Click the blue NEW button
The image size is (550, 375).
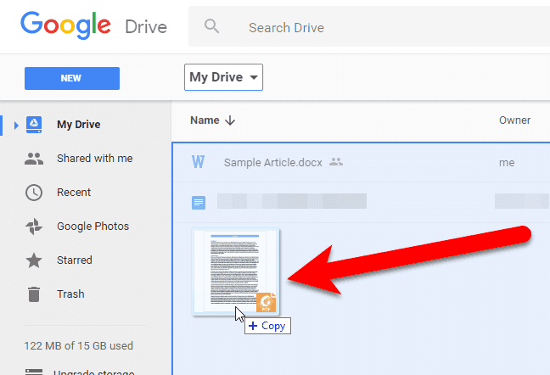coord(72,78)
